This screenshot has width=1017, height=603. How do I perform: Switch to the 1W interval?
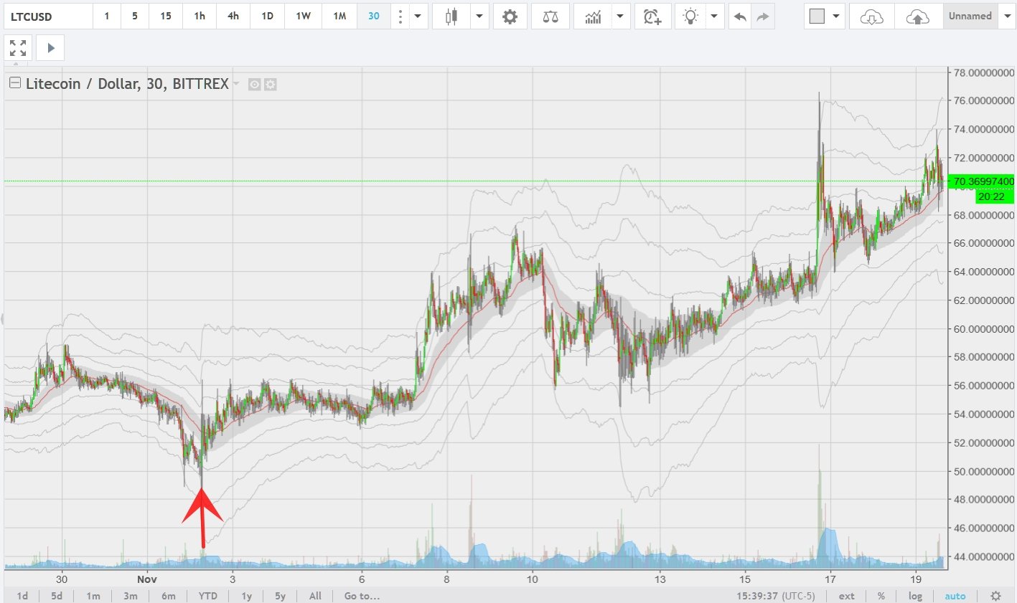304,16
